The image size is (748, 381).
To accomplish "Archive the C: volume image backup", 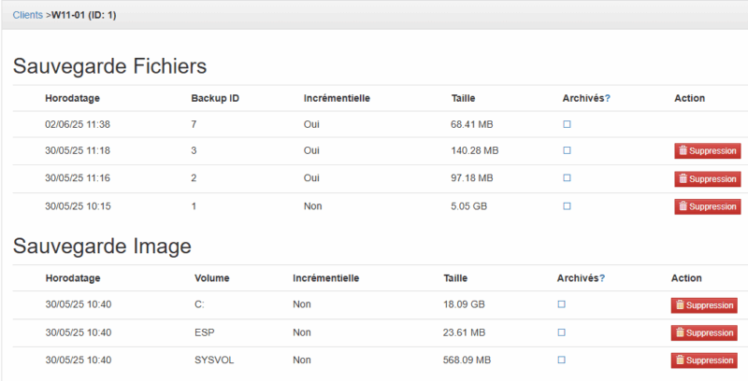I will [x=561, y=304].
